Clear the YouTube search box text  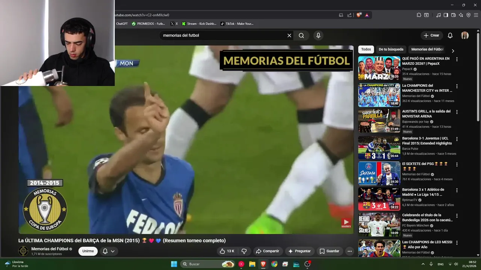point(289,36)
